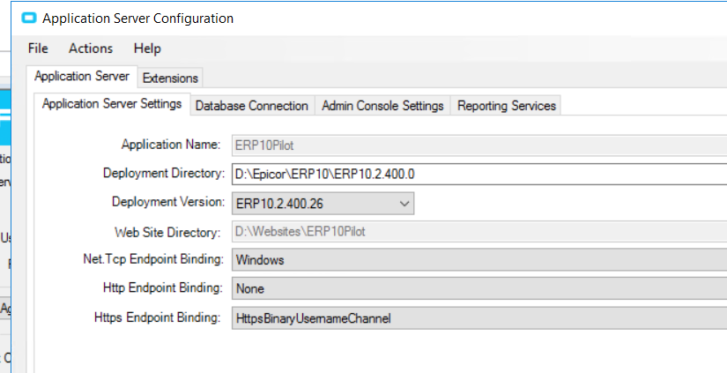Go to the Database Connection tab
This screenshot has width=727, height=373.
coord(251,106)
